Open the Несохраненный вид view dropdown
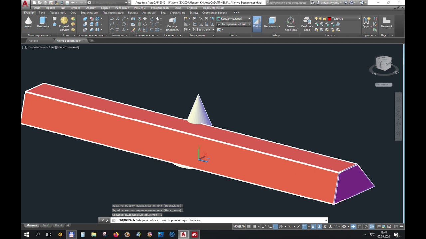The width and height of the screenshot is (426, 239). 234,24
